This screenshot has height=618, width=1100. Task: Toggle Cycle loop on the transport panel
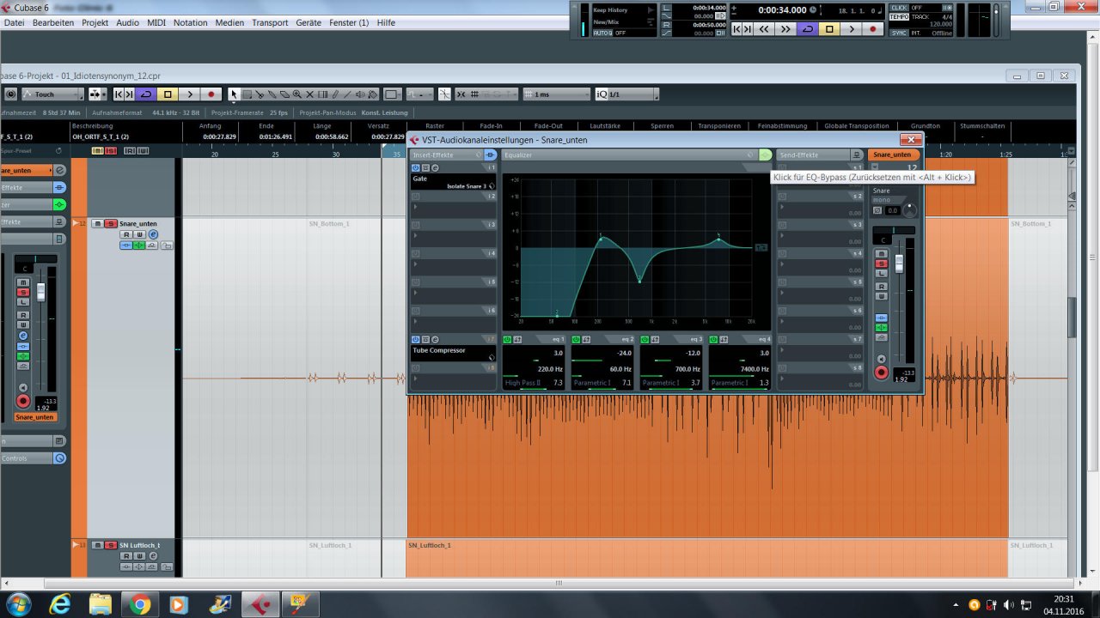point(808,28)
